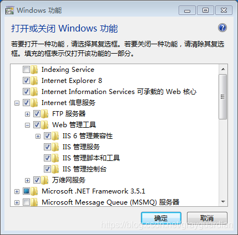Image resolution: width=238 pixels, height=235 pixels.
Task: Click the 取消 button
Action: pos(207,218)
